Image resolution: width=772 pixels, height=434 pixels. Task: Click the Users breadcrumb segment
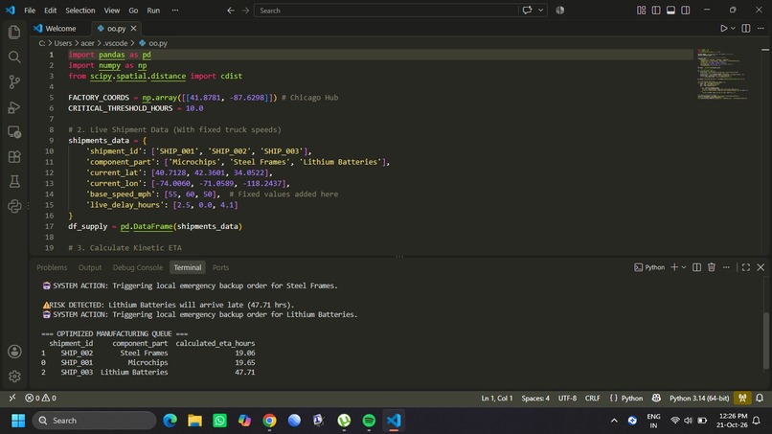pos(63,43)
